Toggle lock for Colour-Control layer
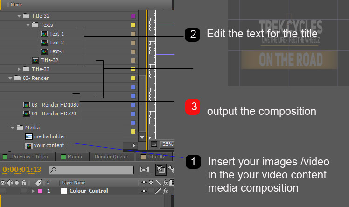This screenshot has width=349, height=207. coord(22,191)
